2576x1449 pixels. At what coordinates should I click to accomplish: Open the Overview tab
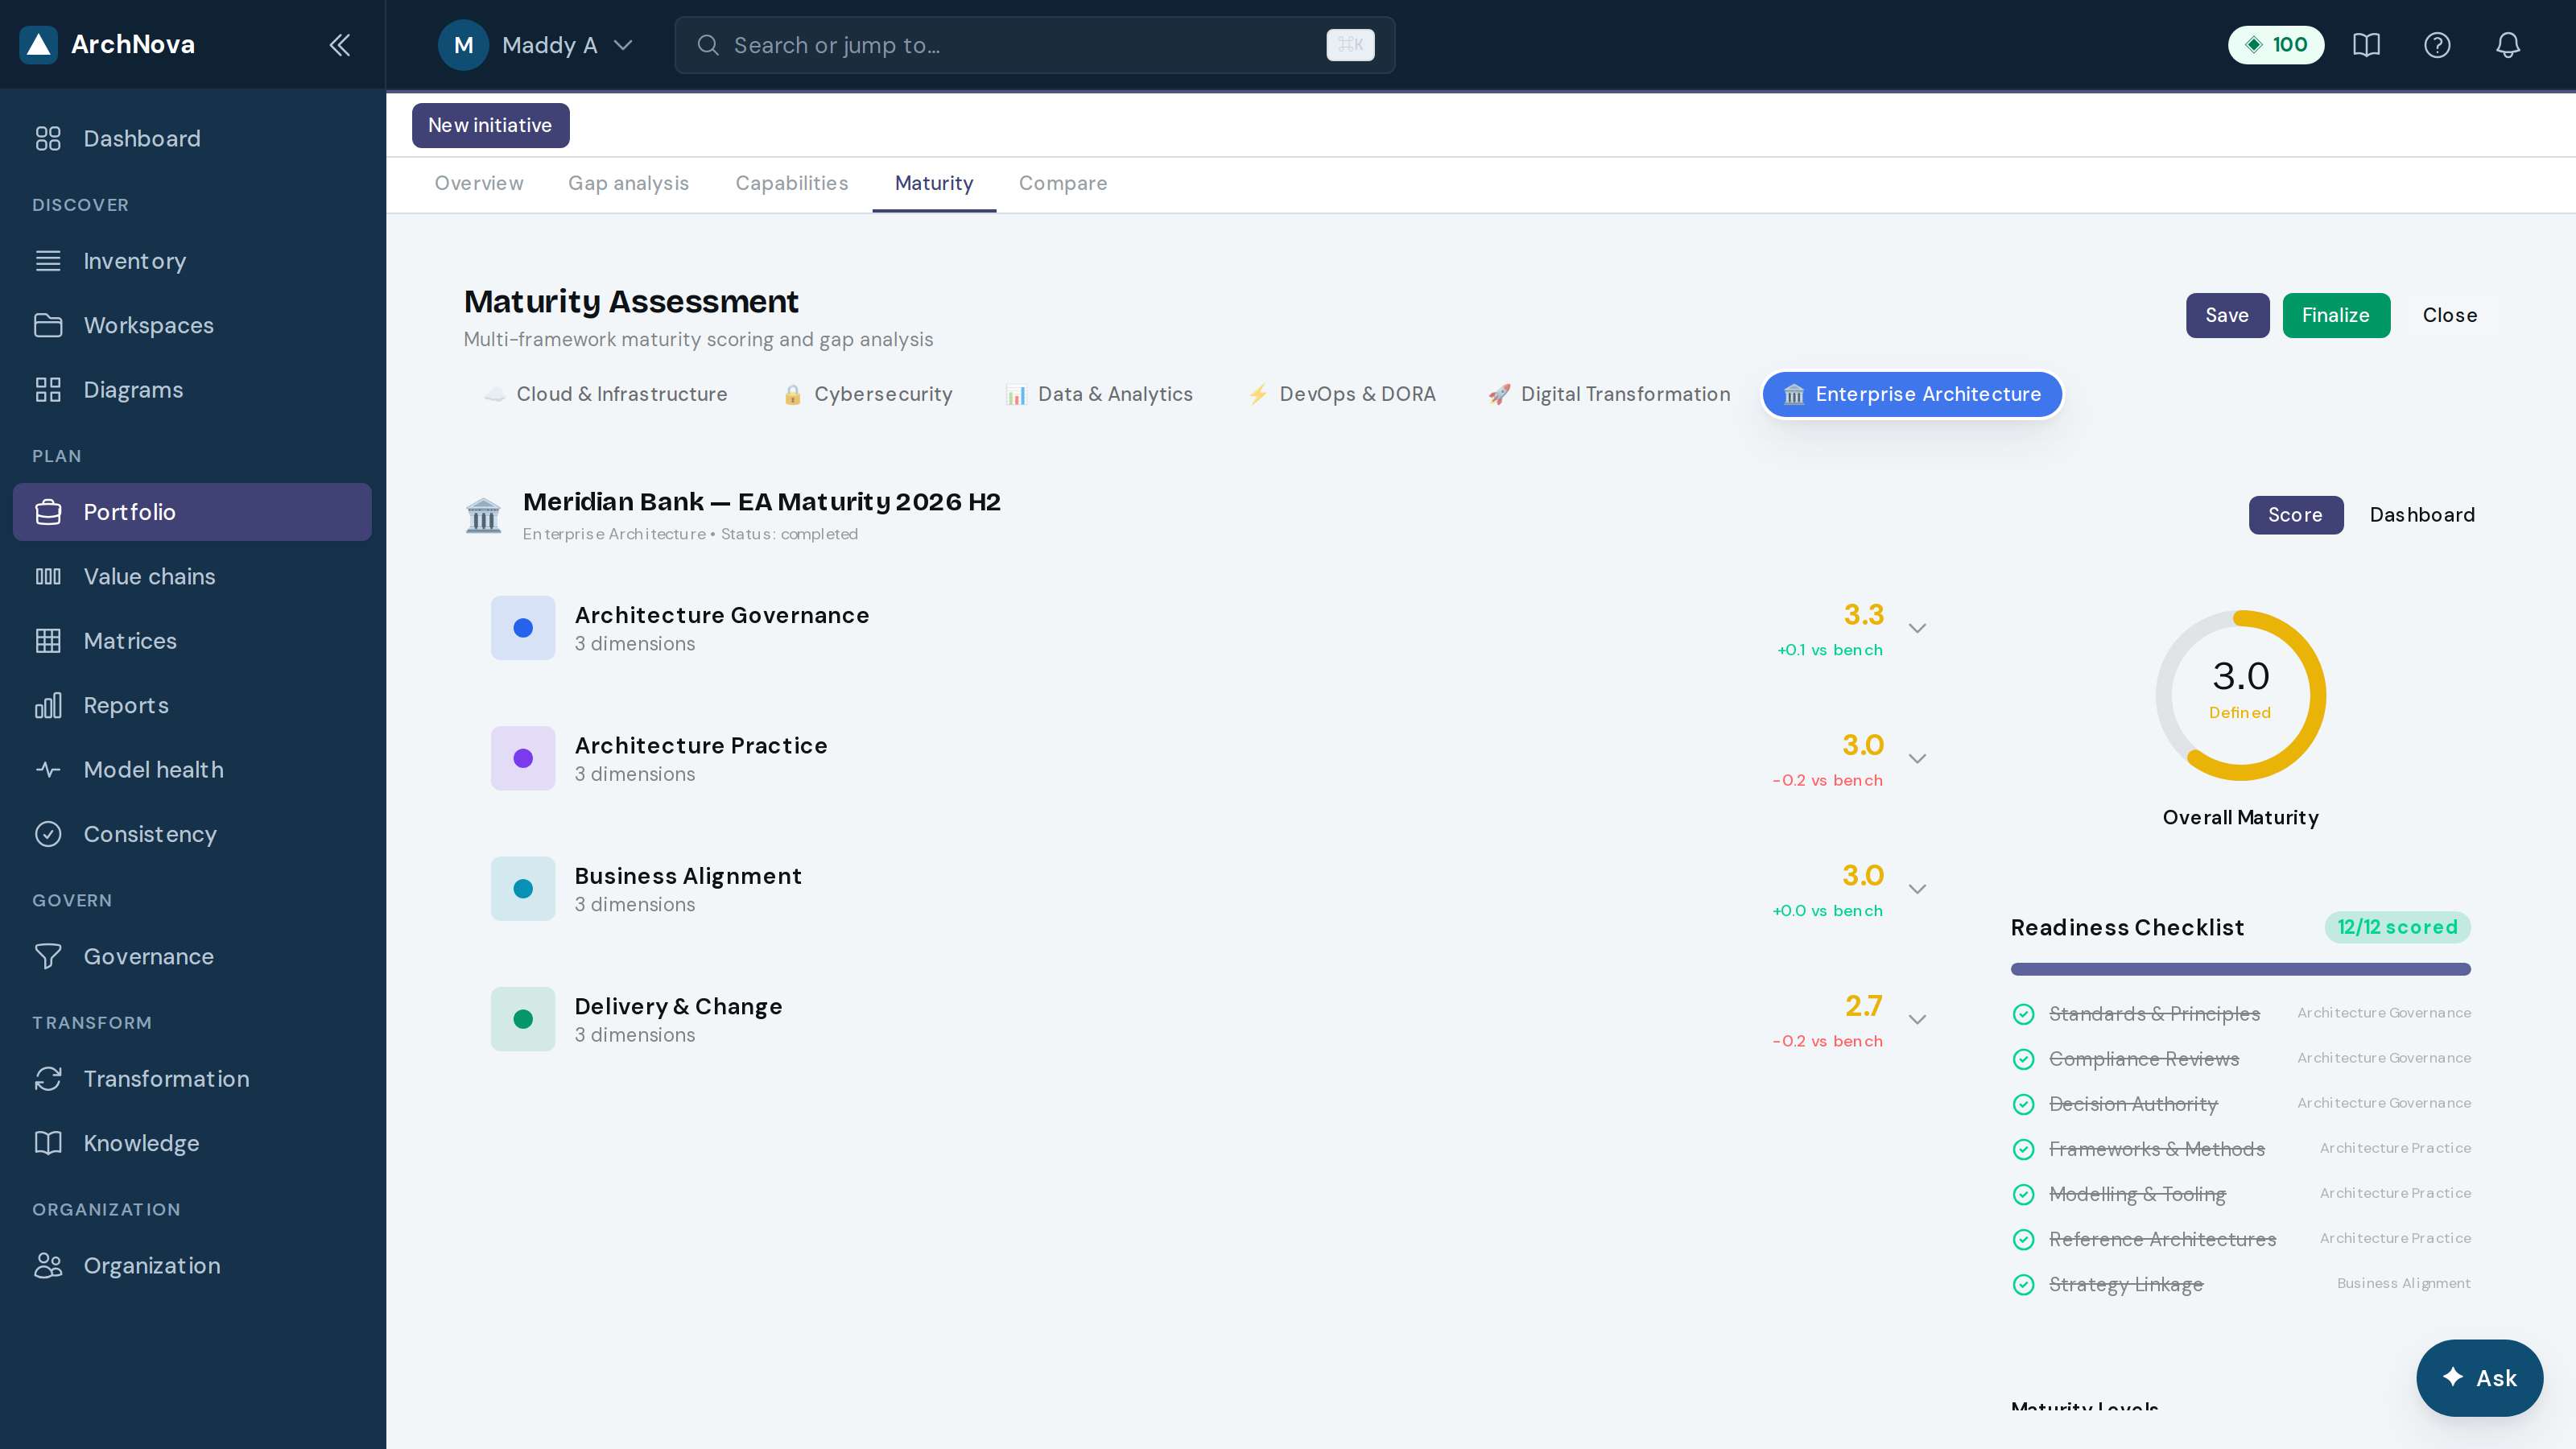479,183
